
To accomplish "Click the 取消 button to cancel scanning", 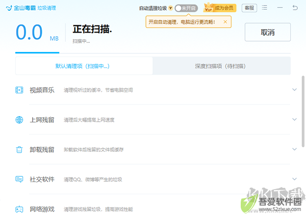I will [x=268, y=32].
